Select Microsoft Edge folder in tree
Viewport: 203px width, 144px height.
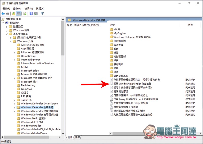(30, 71)
